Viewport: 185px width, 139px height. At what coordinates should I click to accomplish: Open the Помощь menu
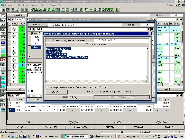pos(170,5)
